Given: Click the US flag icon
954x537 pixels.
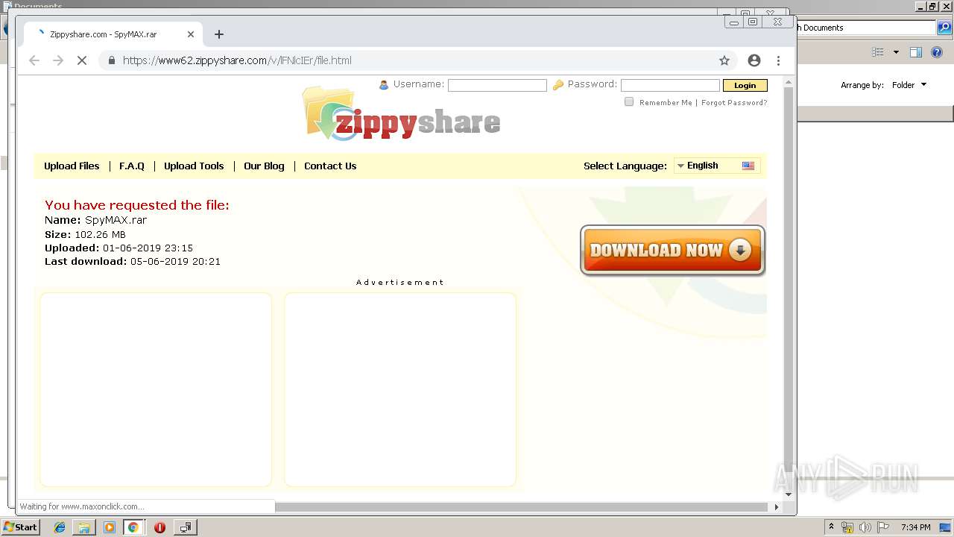Looking at the screenshot, I should 748,166.
